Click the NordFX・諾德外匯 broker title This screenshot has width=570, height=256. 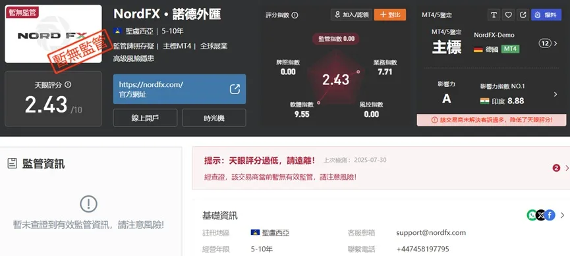tap(167, 14)
